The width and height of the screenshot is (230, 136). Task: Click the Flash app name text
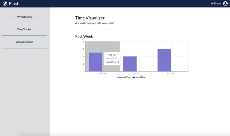[14, 4]
